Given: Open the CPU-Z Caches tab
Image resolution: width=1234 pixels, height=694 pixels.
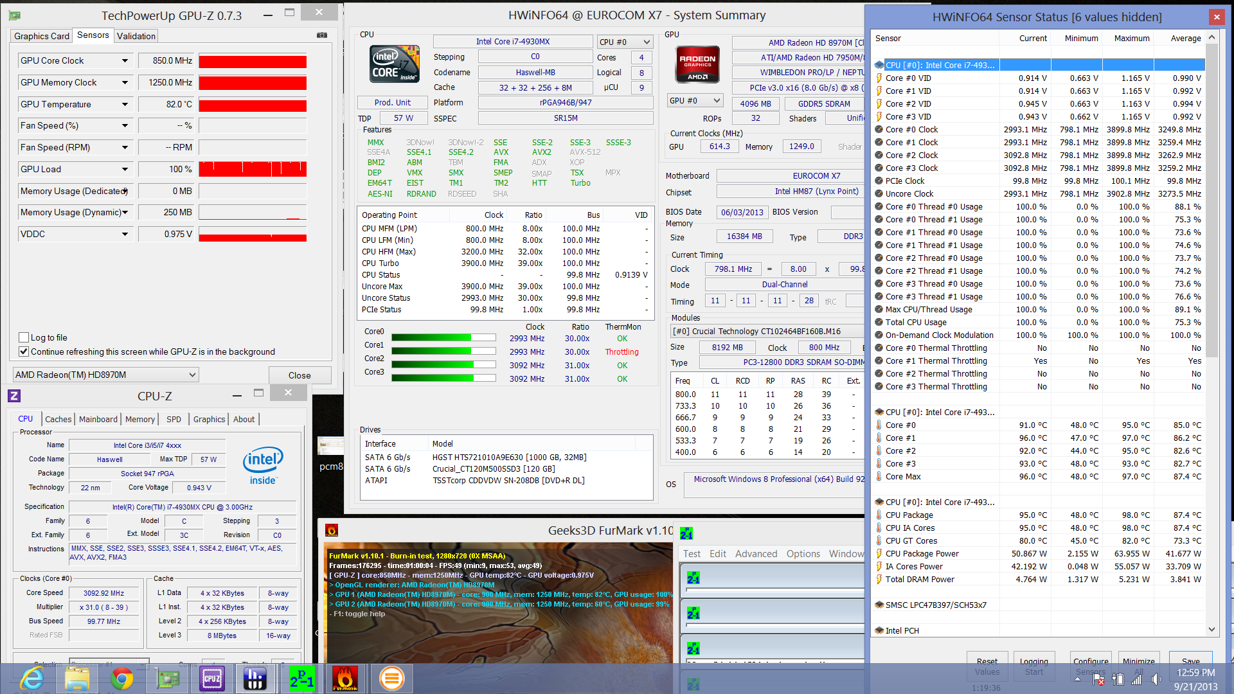Looking at the screenshot, I should click(x=58, y=419).
